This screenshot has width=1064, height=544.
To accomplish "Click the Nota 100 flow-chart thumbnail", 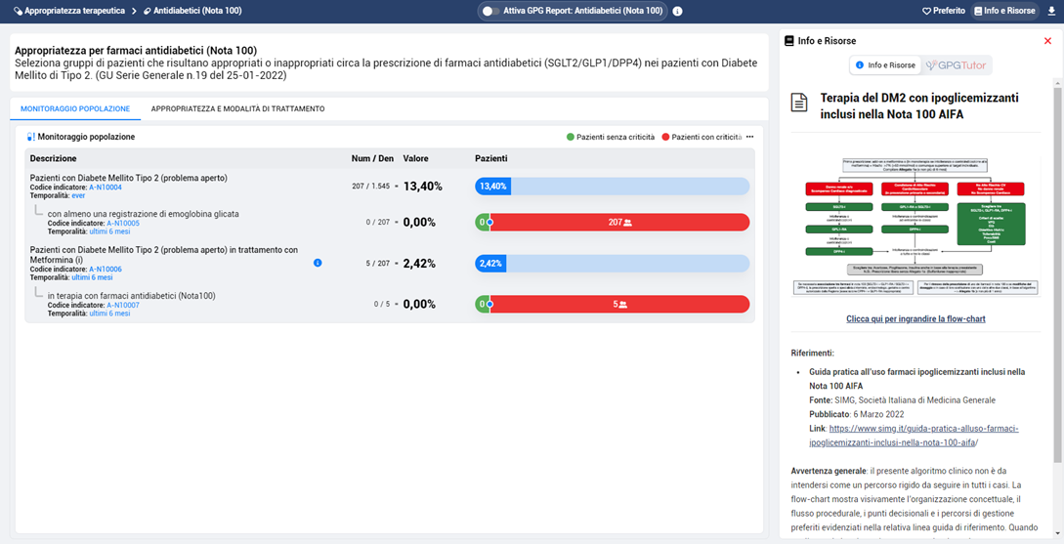I will (915, 225).
